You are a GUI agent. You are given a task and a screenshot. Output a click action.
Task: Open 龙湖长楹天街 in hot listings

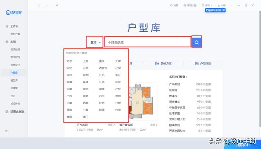177,119
